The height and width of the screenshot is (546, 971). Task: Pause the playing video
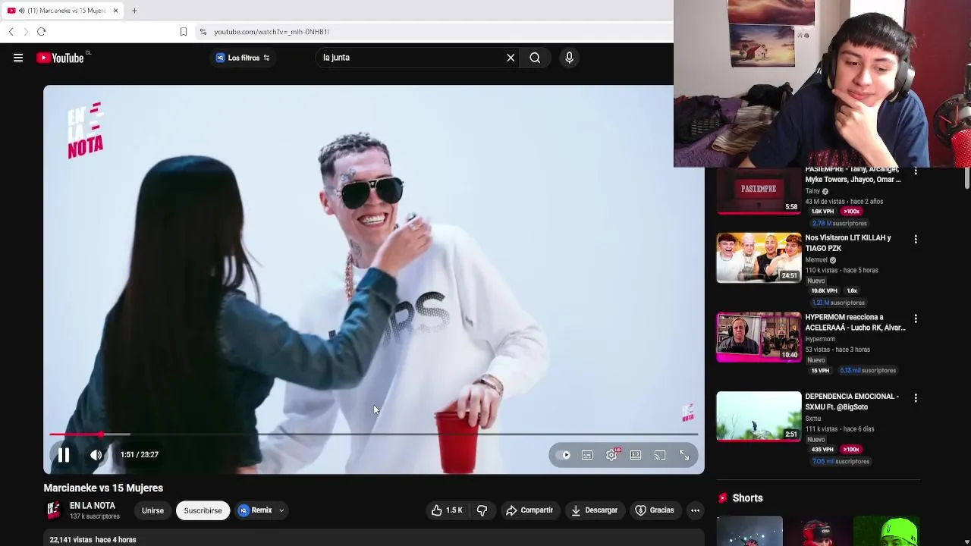point(64,455)
